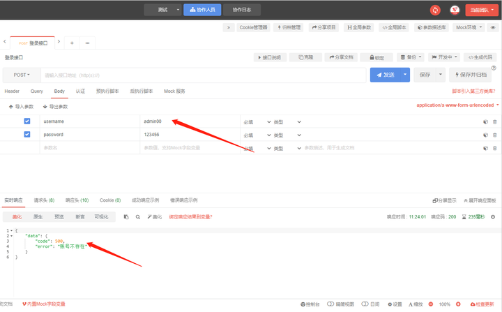Uncheck the password parameter checkbox
This screenshot has width=502, height=312.
pyautogui.click(x=27, y=134)
